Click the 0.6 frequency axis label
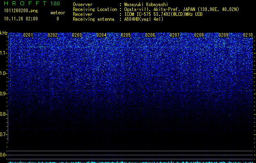 tap(3, 155)
